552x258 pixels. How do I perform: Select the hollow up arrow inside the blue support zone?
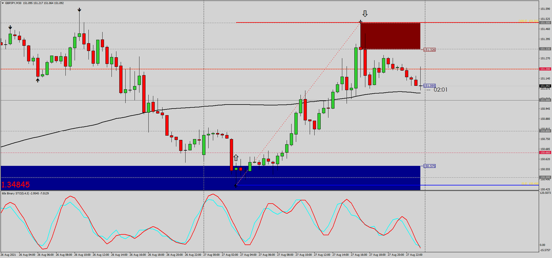[x=235, y=158]
